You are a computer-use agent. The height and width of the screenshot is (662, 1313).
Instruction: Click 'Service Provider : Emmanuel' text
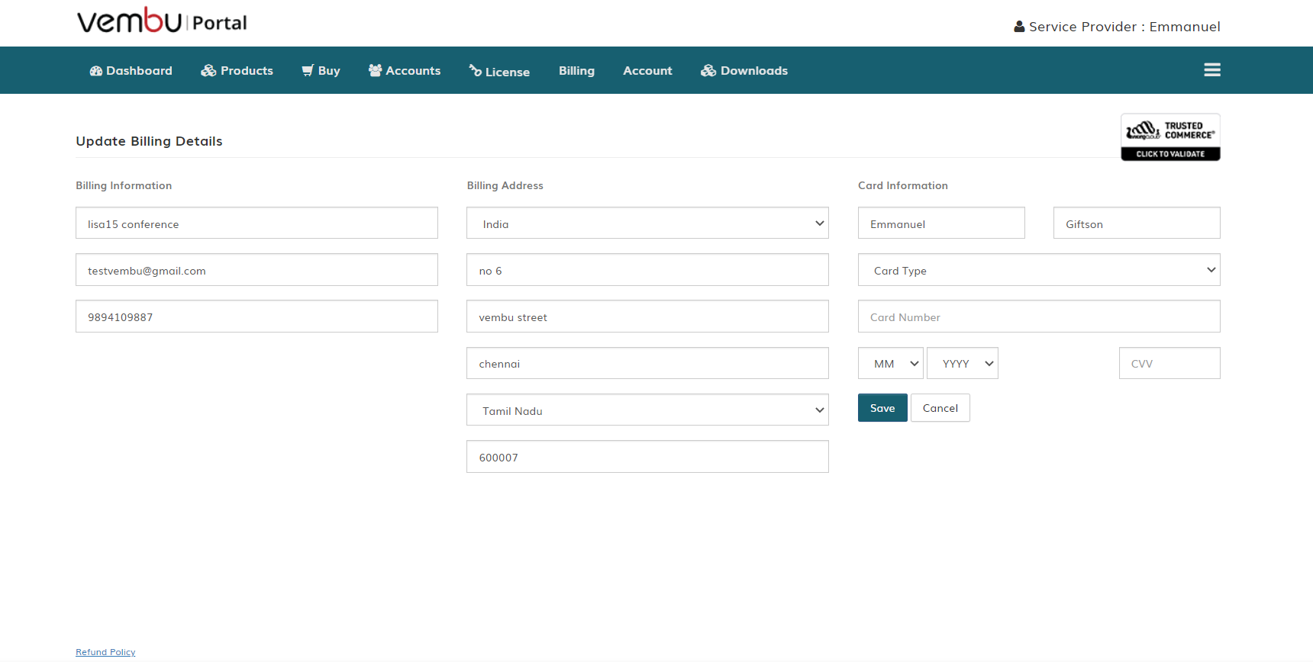click(1124, 27)
